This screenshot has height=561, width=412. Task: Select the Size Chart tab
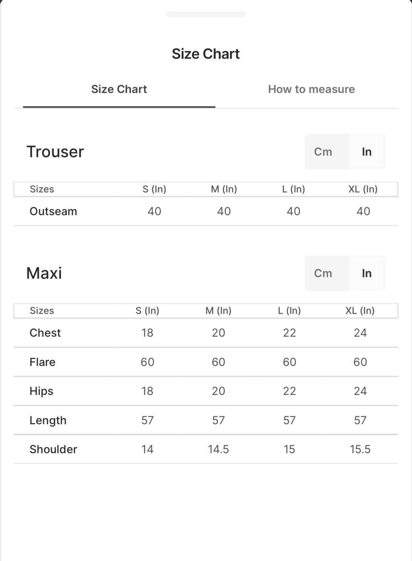click(x=119, y=89)
